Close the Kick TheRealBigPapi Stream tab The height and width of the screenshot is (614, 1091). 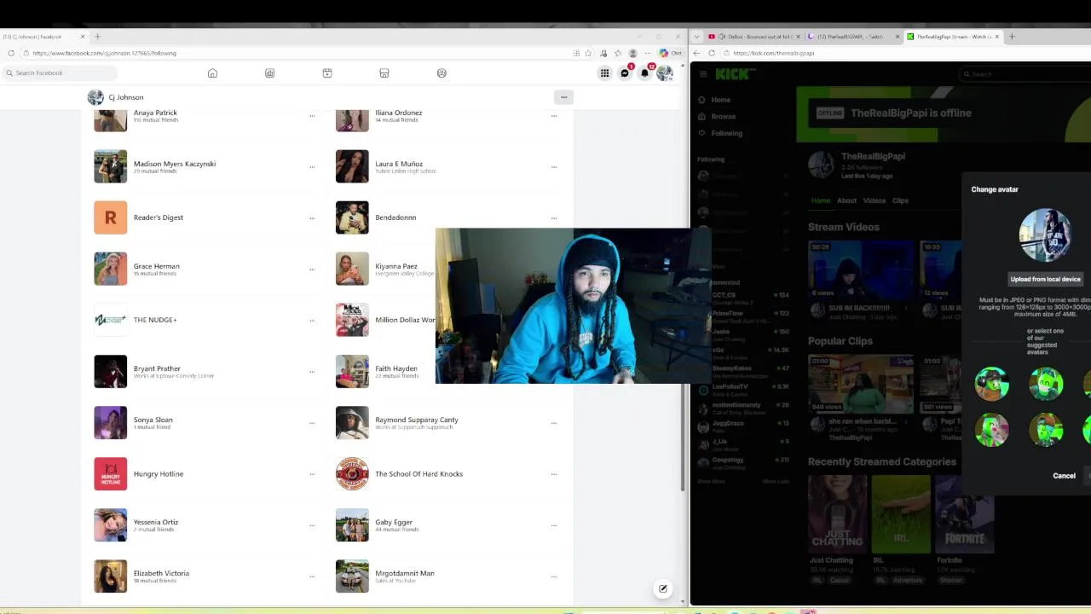[x=997, y=37]
